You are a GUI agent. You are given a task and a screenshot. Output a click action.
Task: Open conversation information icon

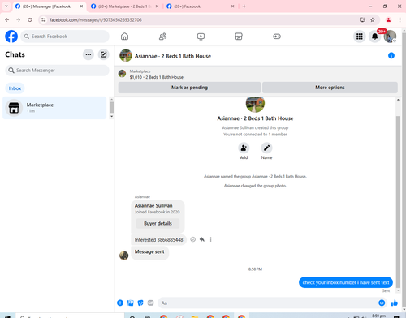391,55
